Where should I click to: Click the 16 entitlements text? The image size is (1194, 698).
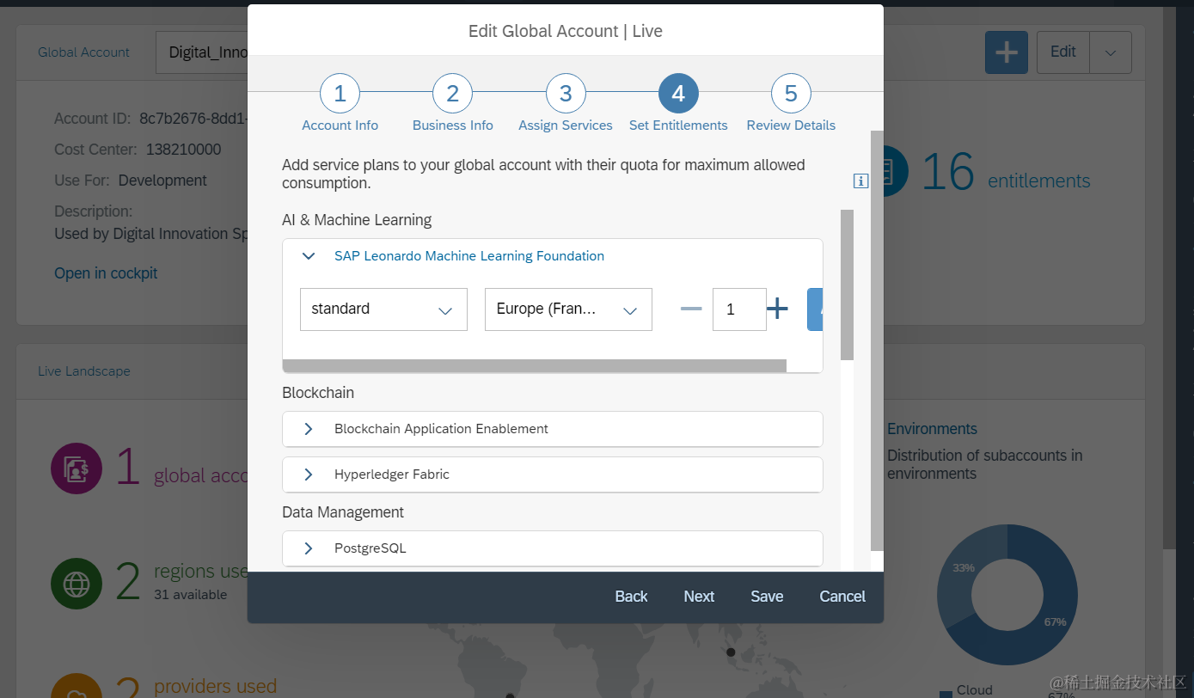point(1006,172)
